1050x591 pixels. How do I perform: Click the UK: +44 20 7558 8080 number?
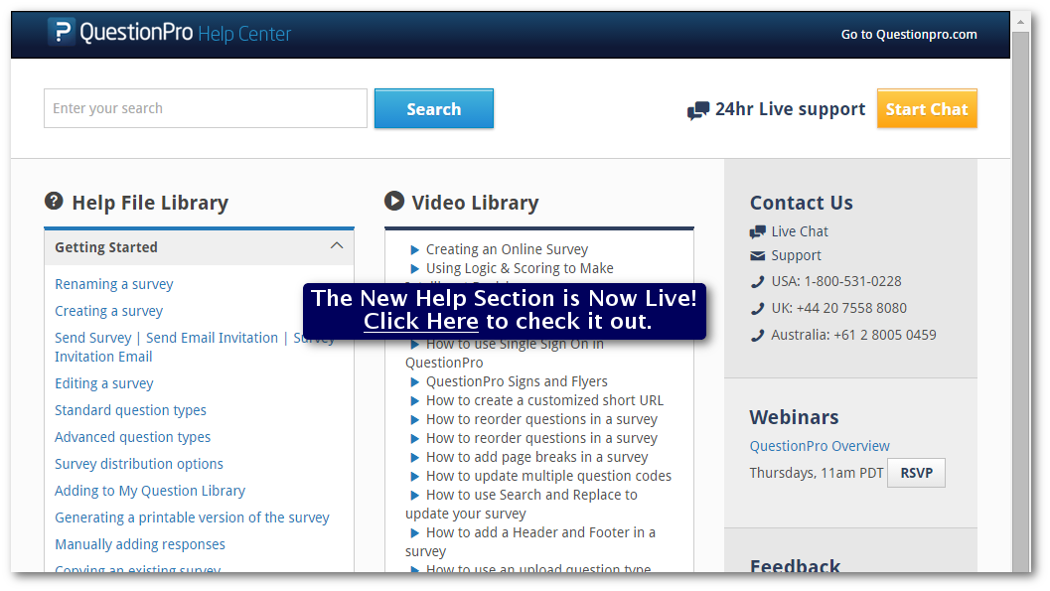coord(839,309)
